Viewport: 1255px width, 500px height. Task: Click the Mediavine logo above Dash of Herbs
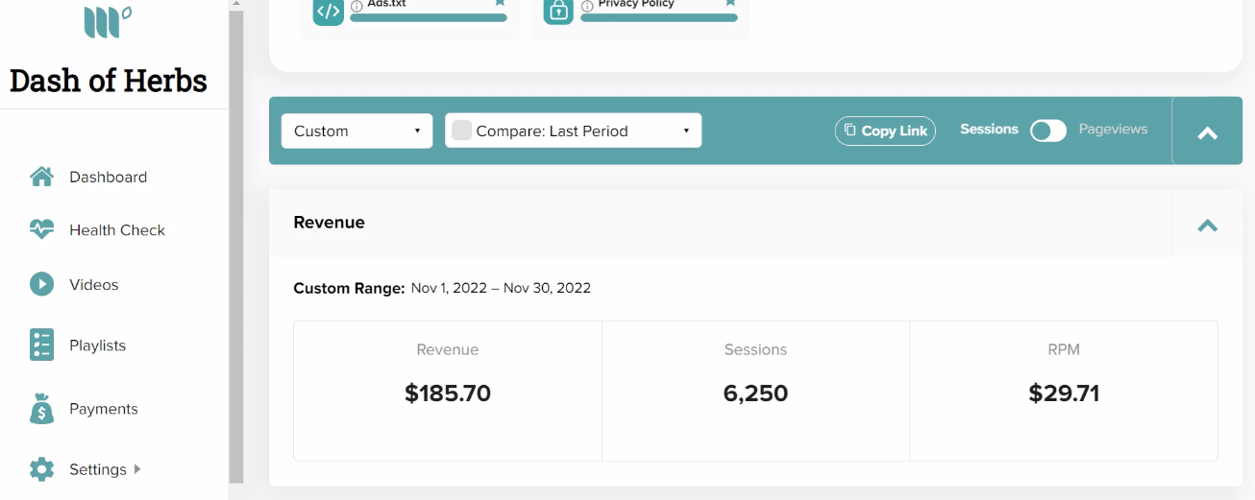click(x=108, y=22)
